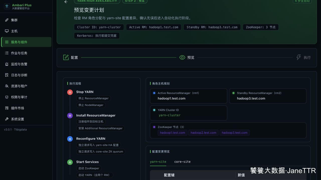
Task: Click the 权限与审计 shield icon
Action: [7, 97]
